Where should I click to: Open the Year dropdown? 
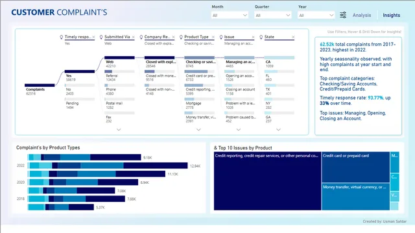[x=316, y=16]
